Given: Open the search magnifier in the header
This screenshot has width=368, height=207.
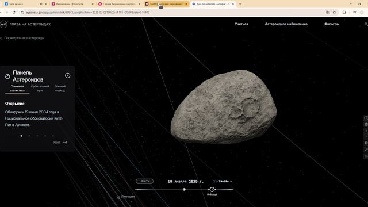Looking at the screenshot, I should point(366,24).
